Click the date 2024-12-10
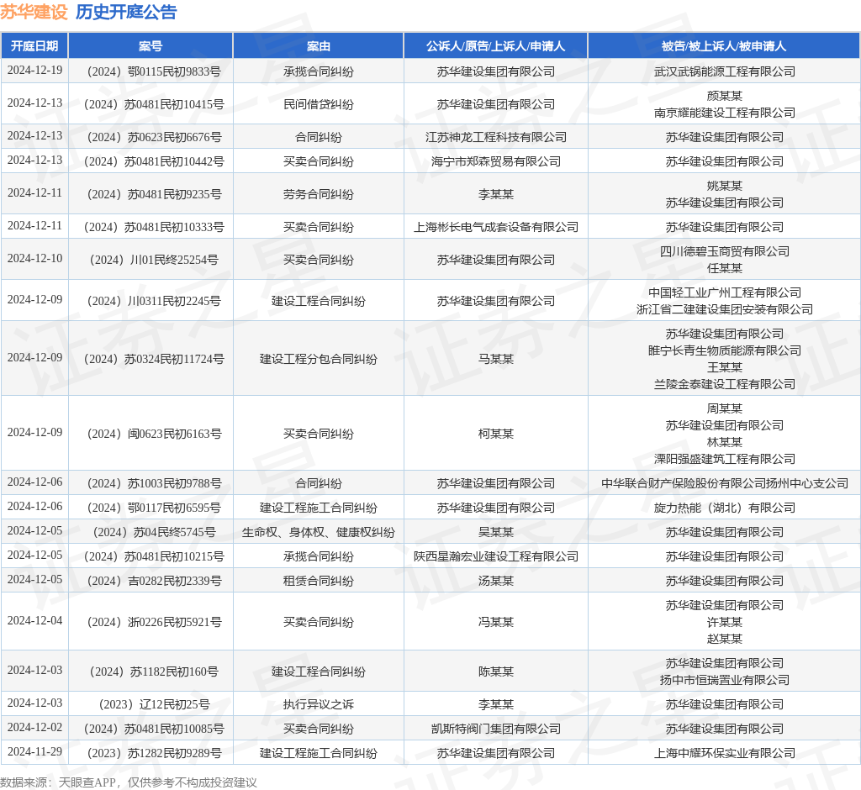This screenshot has height=790, width=861. pyautogui.click(x=34, y=259)
